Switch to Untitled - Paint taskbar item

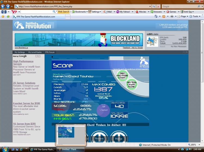[71, 149]
